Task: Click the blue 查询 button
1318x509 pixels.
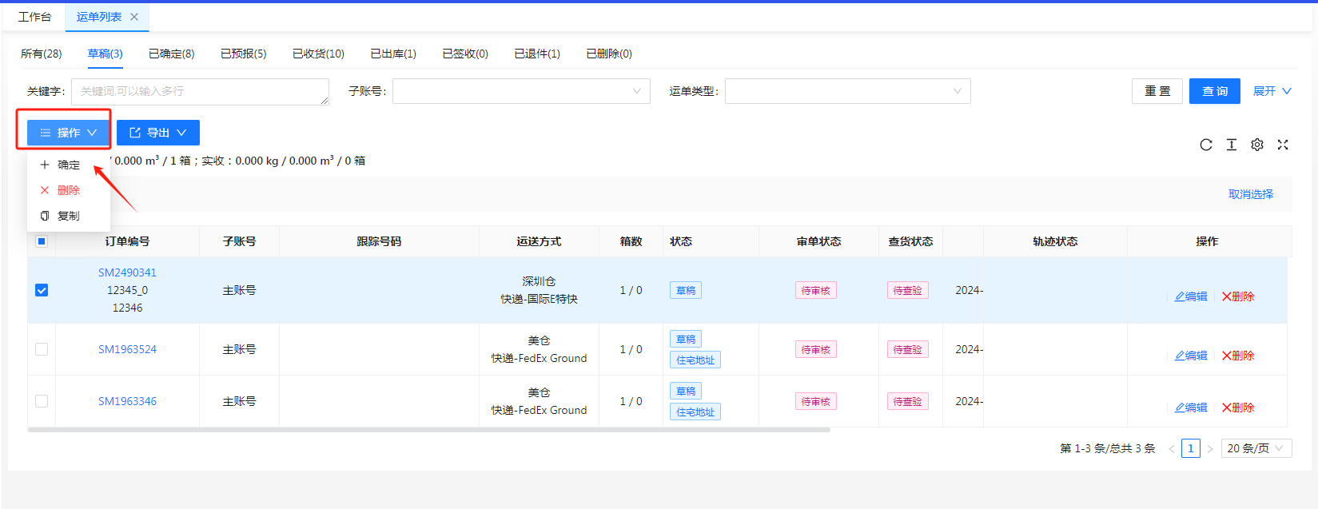Action: 1214,91
